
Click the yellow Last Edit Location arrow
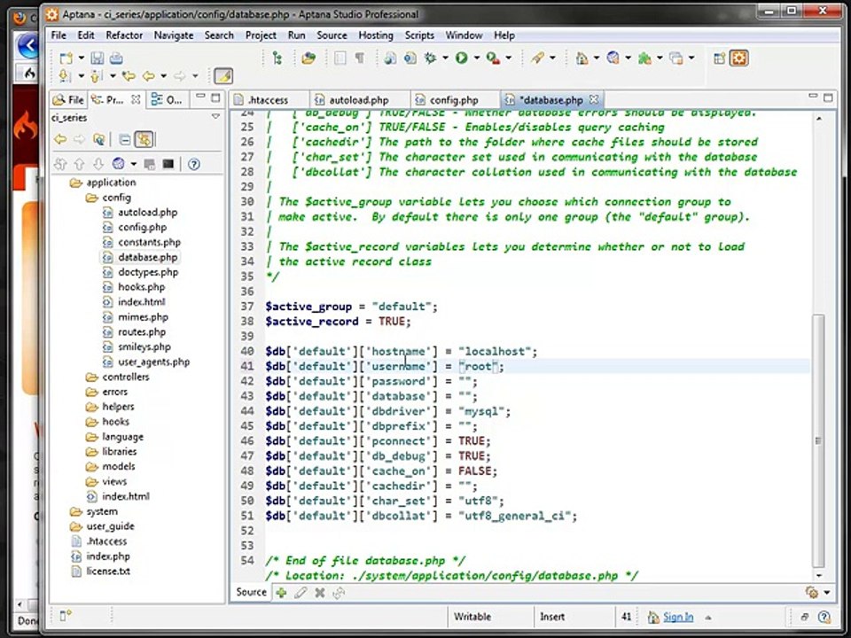[129, 76]
